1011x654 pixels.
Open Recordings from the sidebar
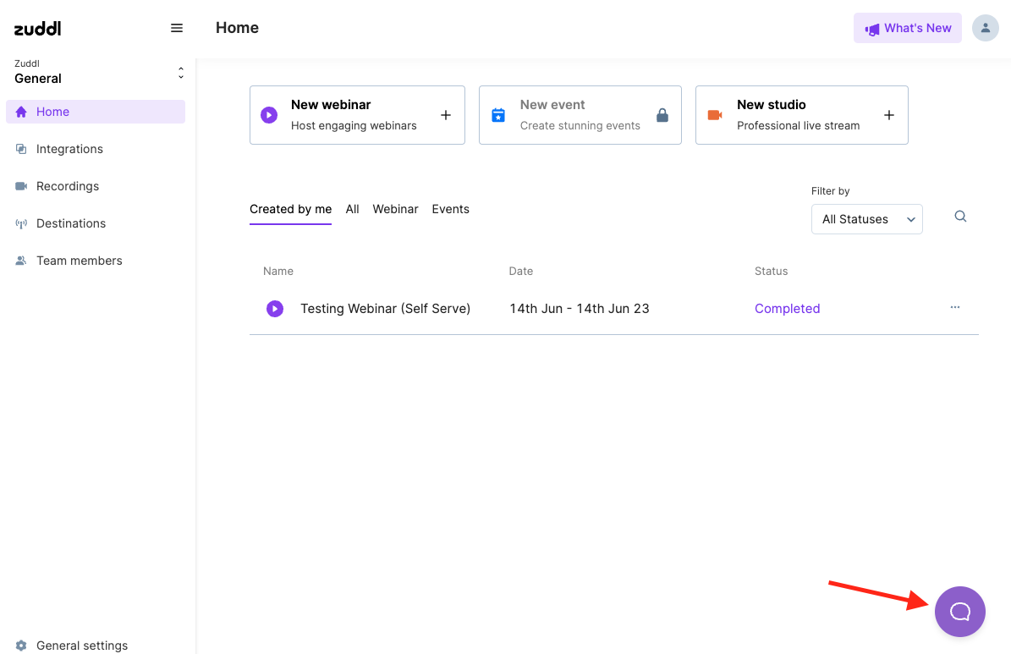click(x=68, y=186)
